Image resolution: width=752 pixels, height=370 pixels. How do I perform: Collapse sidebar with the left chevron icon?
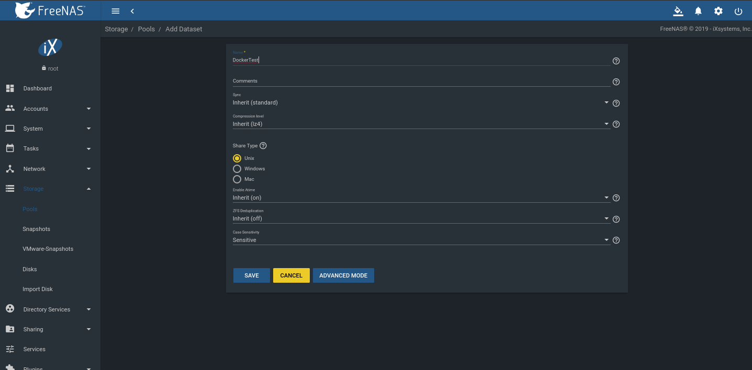132,11
